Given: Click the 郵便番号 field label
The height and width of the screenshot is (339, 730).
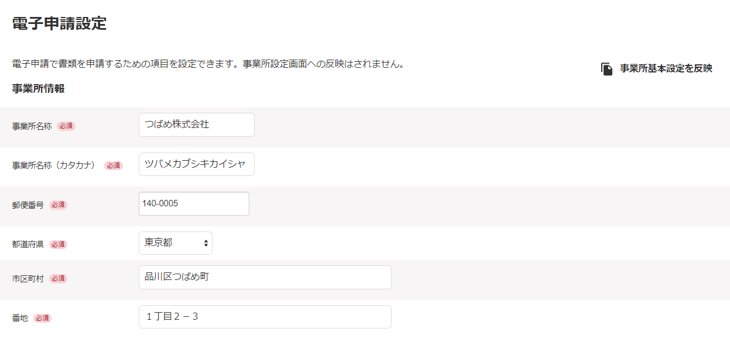Looking at the screenshot, I should click(28, 205).
